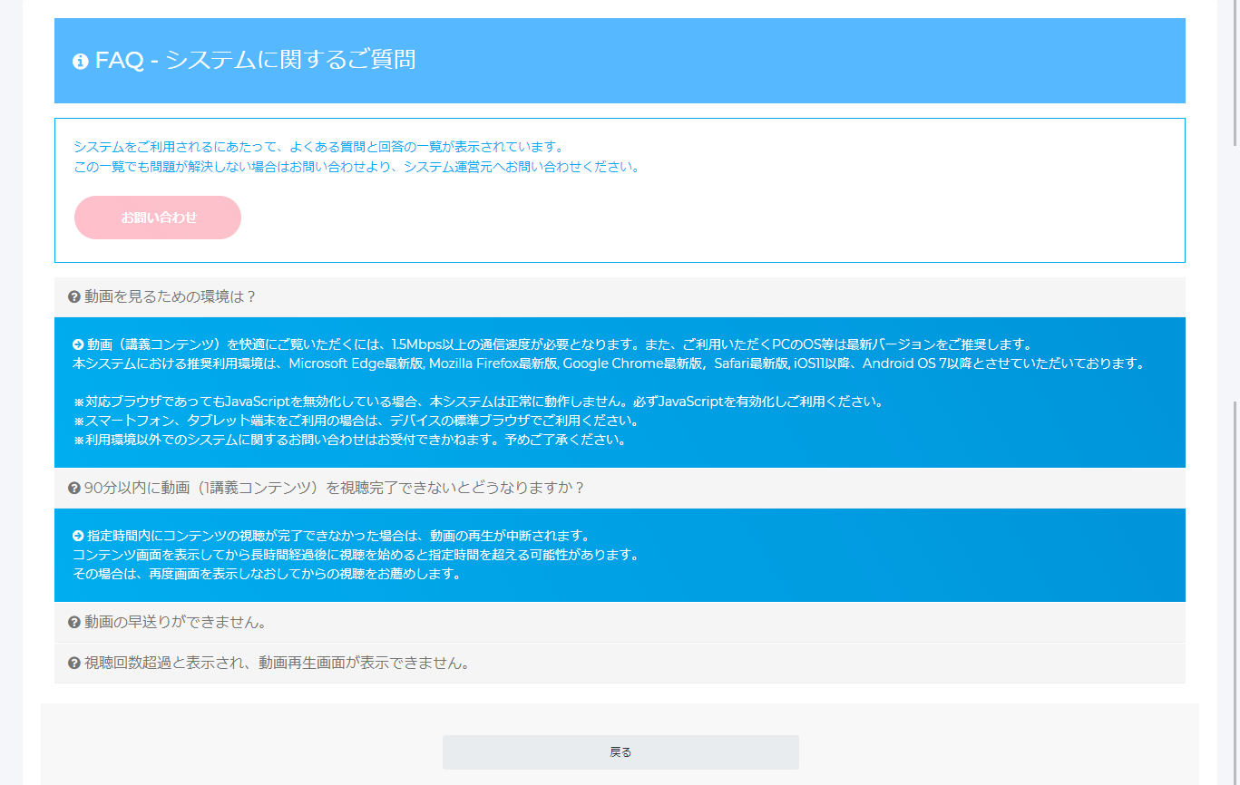Click the arrow icon before 動画（講義コンテンツ）answer
Viewport: 1240px width, 785px height.
(x=78, y=344)
